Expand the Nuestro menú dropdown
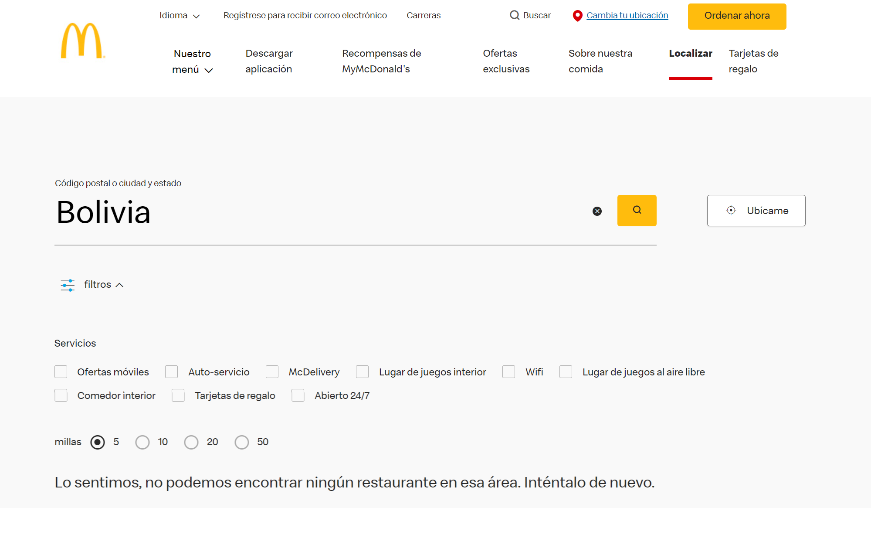 pos(192,61)
